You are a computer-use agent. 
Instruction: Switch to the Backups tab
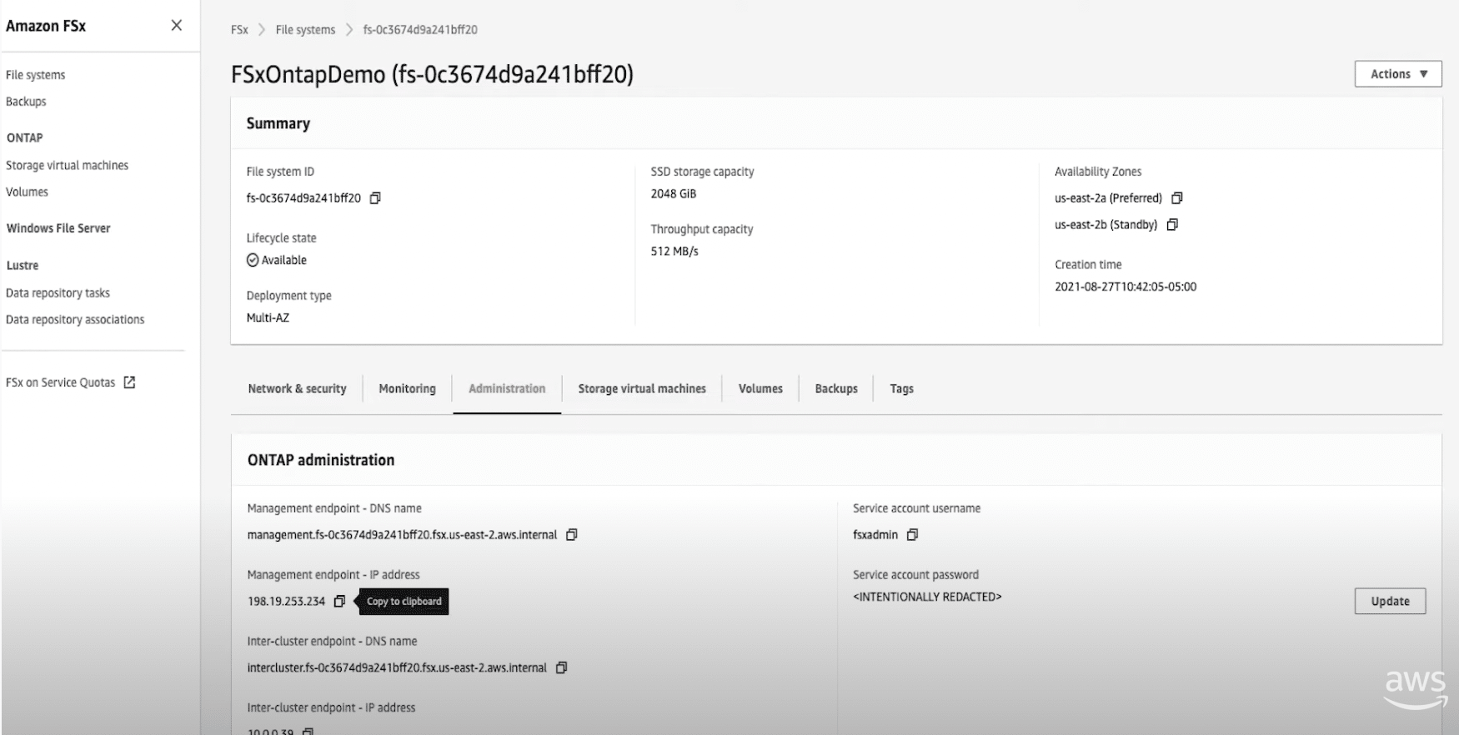(836, 389)
